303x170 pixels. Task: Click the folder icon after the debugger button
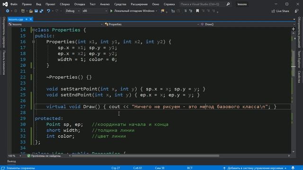pyautogui.click(x=162, y=11)
